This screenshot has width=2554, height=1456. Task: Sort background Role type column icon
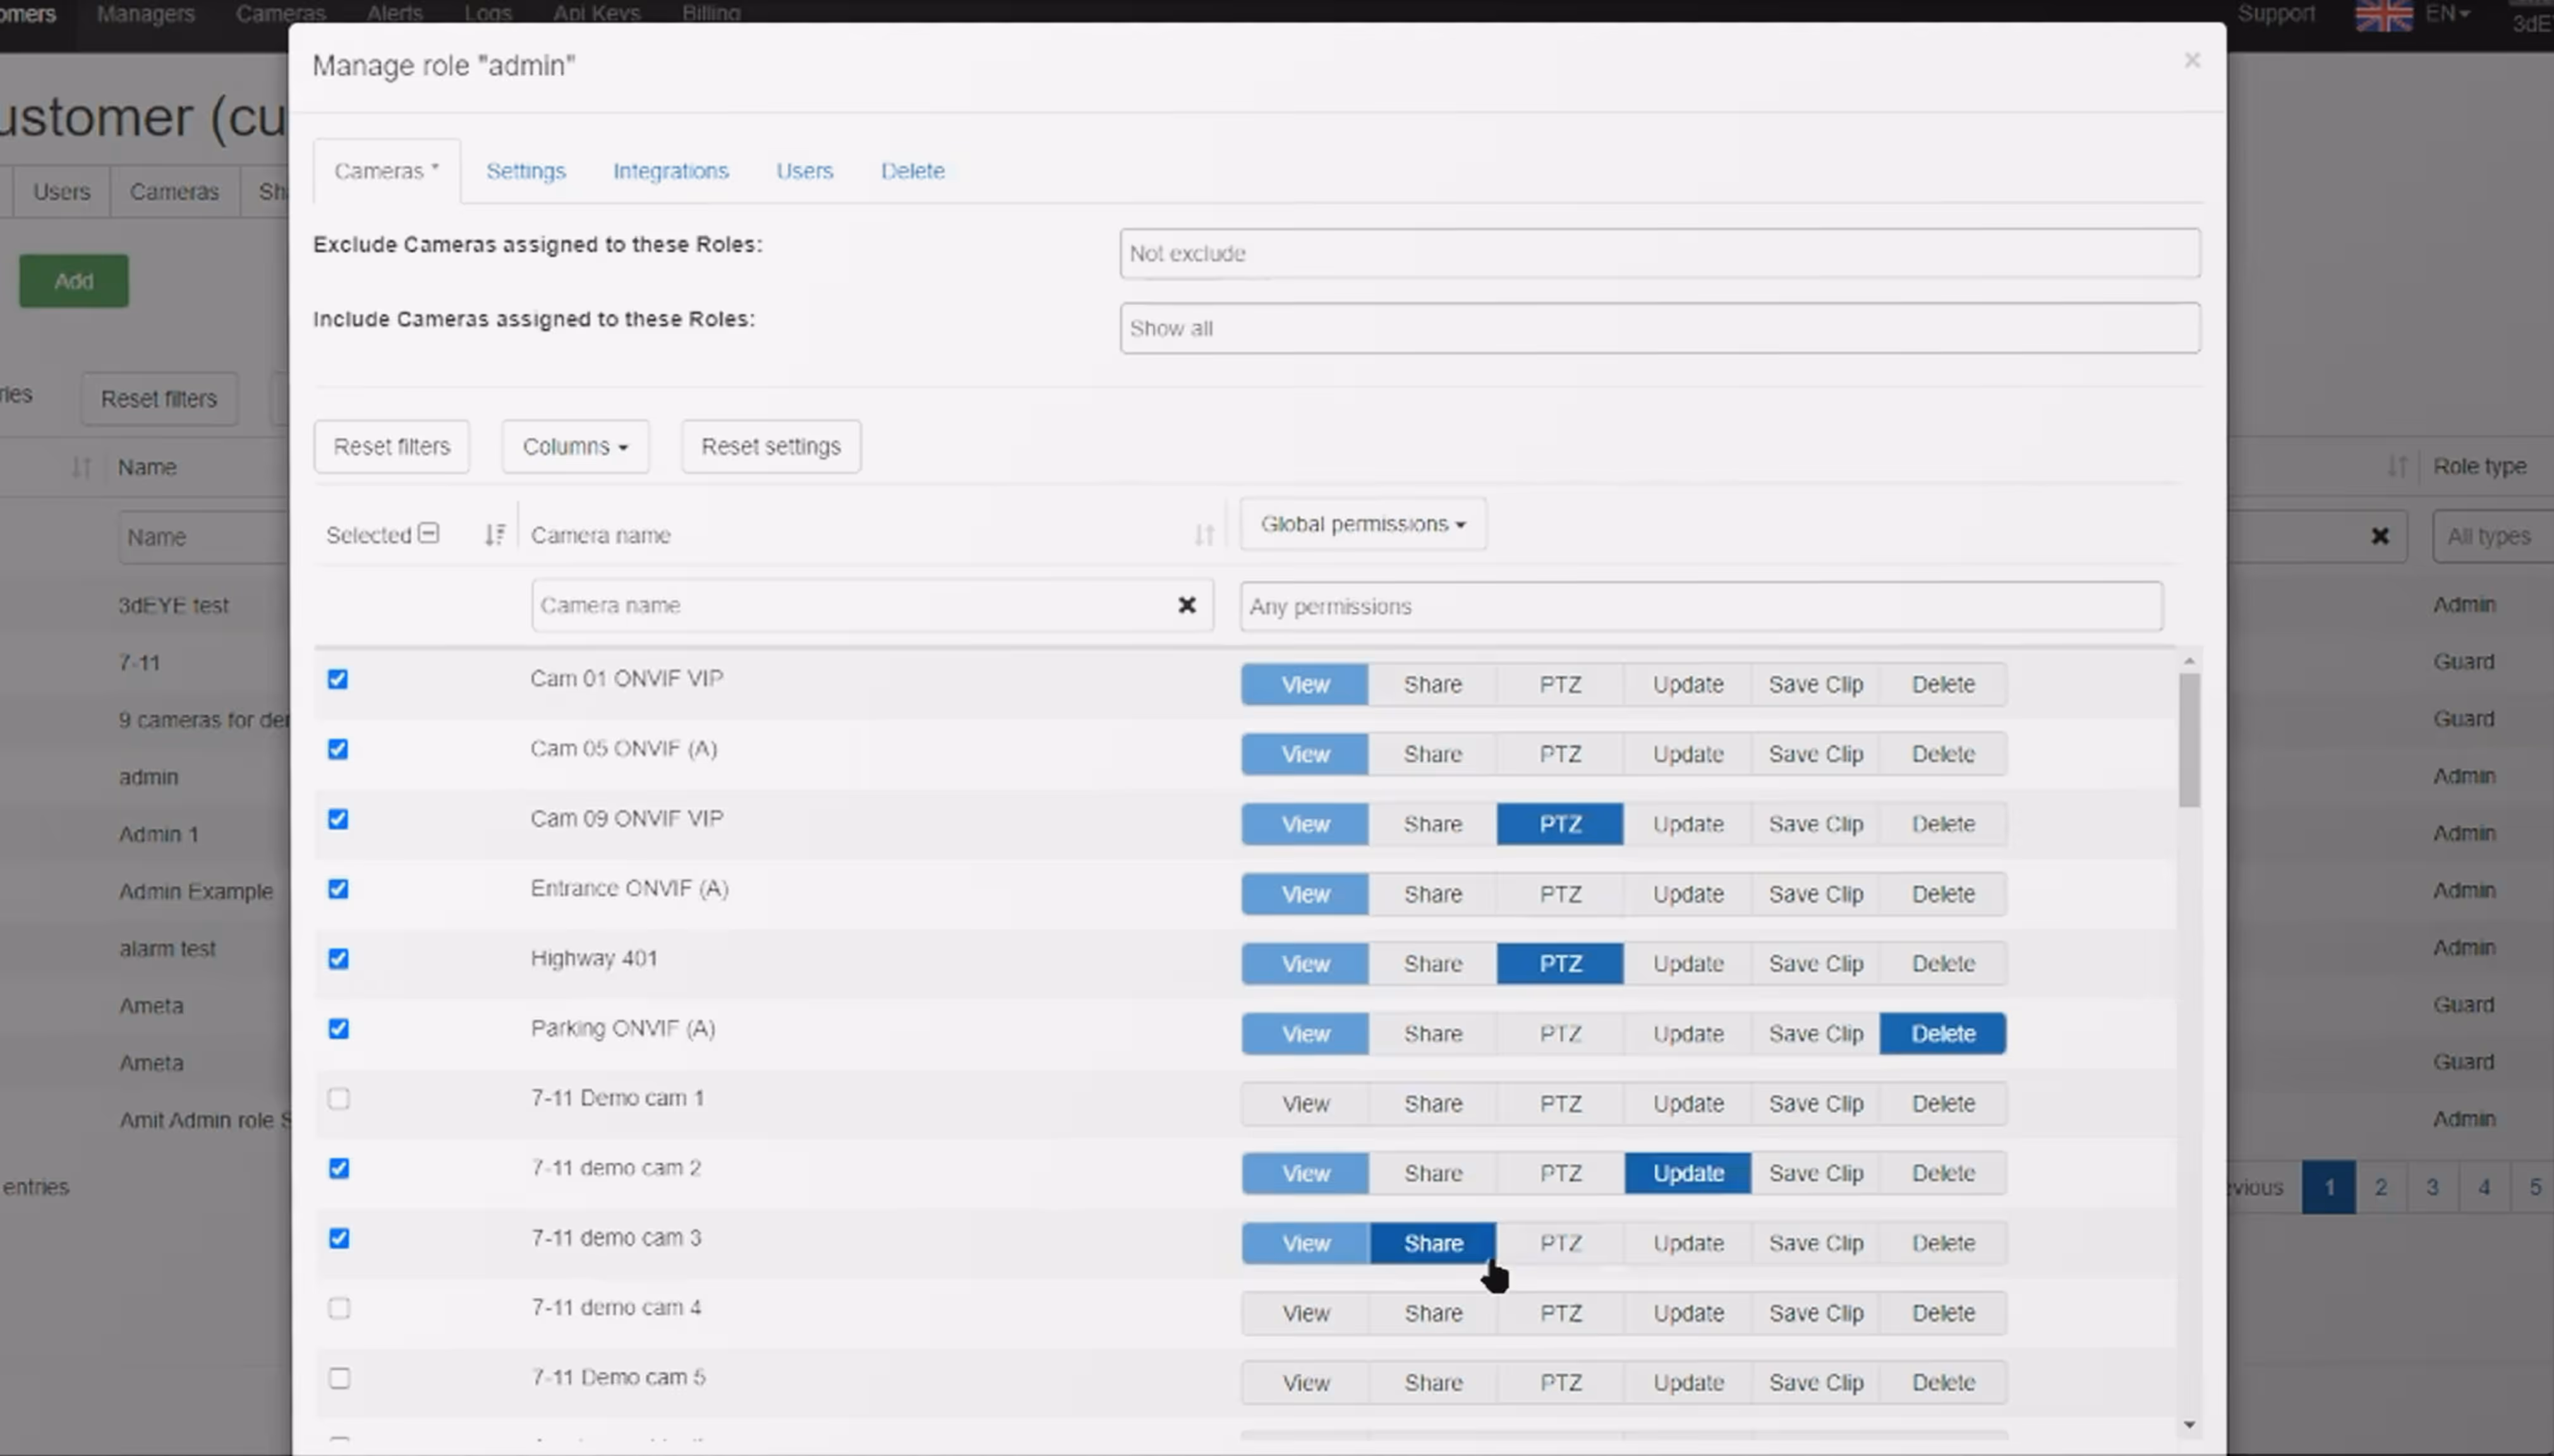[2397, 466]
